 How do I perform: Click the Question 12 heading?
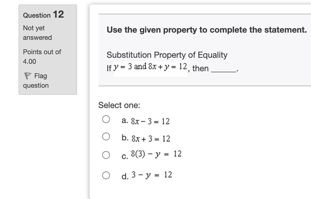43,14
